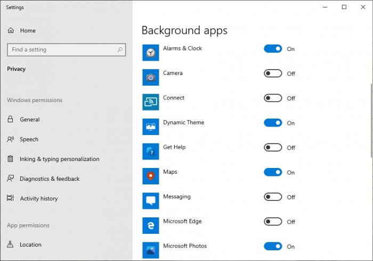Click the Maps label
Viewport: 373px width, 261px height.
pyautogui.click(x=170, y=172)
